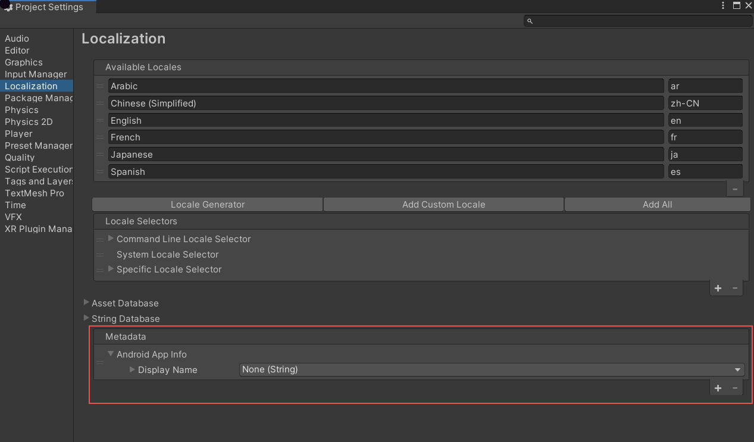This screenshot has height=442, width=754.
Task: Click the plus icon in Locale Selectors
Action: pos(718,288)
